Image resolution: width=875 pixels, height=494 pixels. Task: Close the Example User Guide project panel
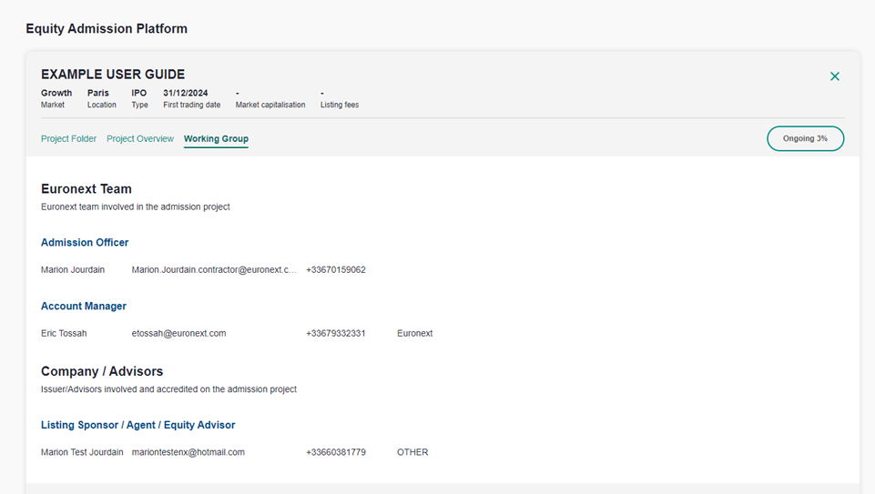pyautogui.click(x=834, y=76)
